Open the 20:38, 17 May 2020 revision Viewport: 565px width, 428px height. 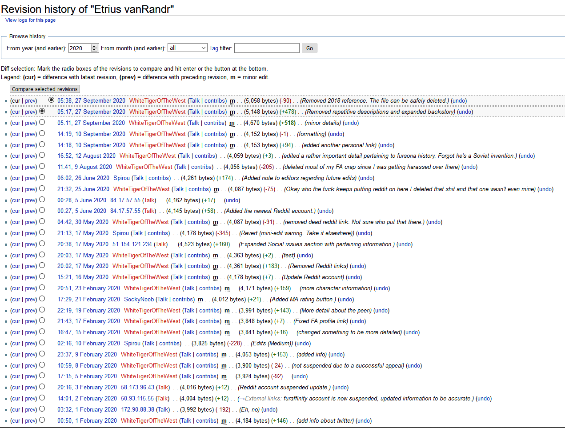(83, 244)
